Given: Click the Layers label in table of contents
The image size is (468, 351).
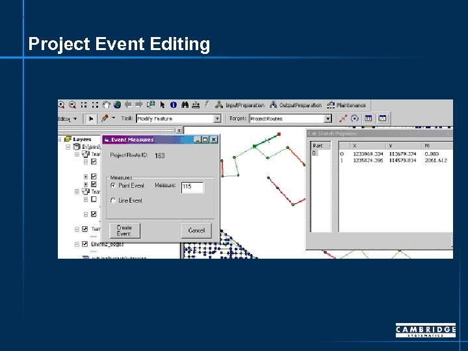Looking at the screenshot, I should pyautogui.click(x=82, y=139).
